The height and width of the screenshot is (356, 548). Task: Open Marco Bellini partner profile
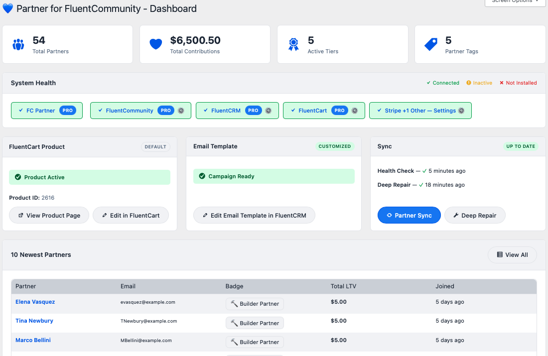[33, 340]
